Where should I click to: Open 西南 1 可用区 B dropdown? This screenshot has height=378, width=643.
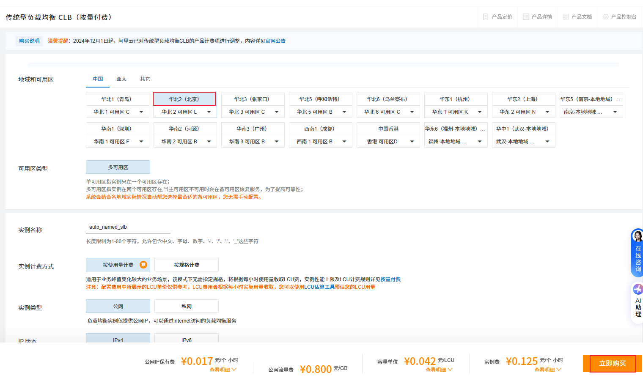(321, 141)
